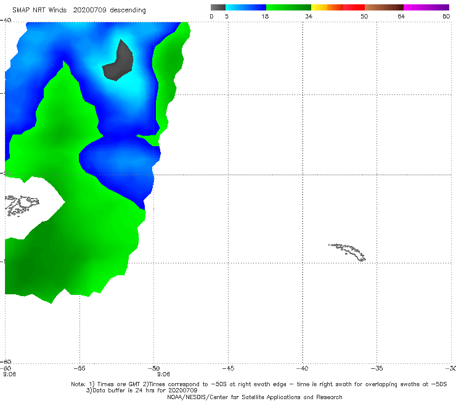Click the longitude axis label "-55"

coord(79,368)
